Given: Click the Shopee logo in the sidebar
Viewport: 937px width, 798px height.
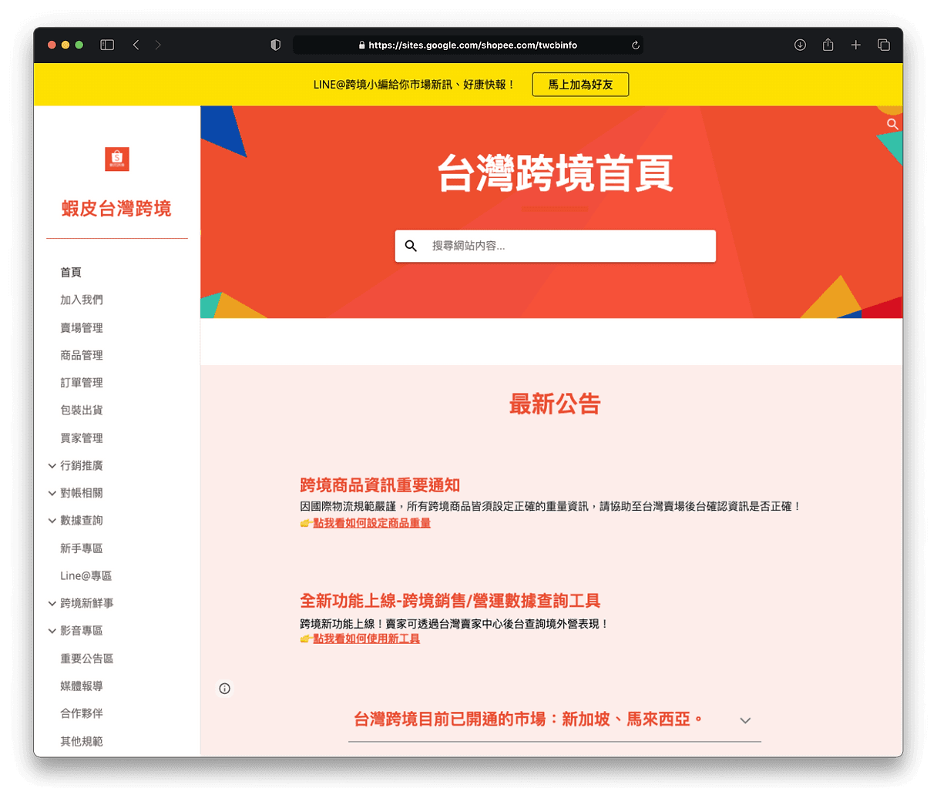Looking at the screenshot, I should (117, 159).
